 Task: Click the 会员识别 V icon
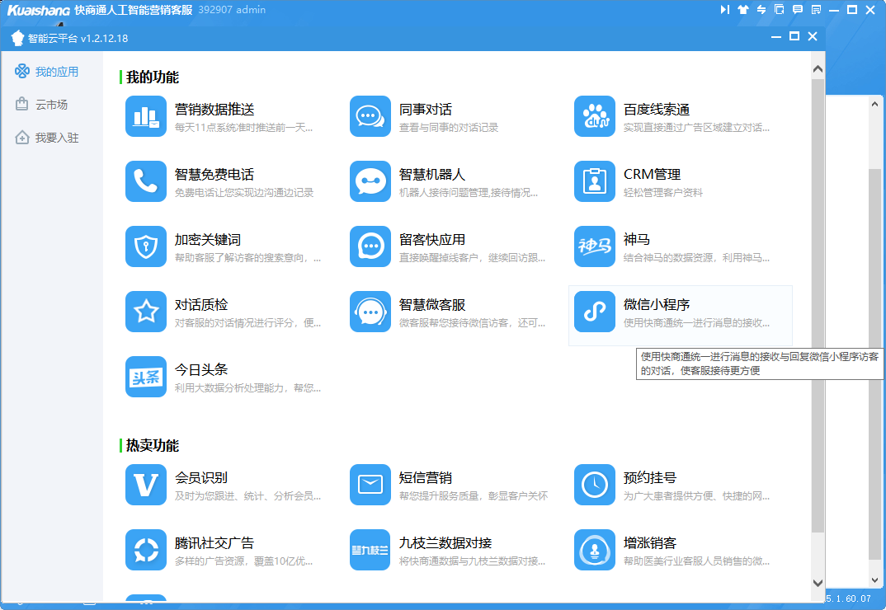[146, 485]
